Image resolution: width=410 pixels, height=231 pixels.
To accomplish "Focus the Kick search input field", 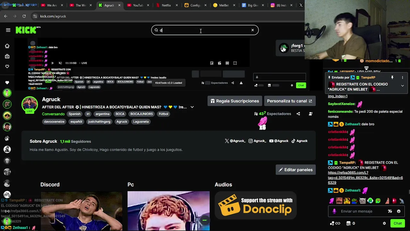I will [x=205, y=30].
